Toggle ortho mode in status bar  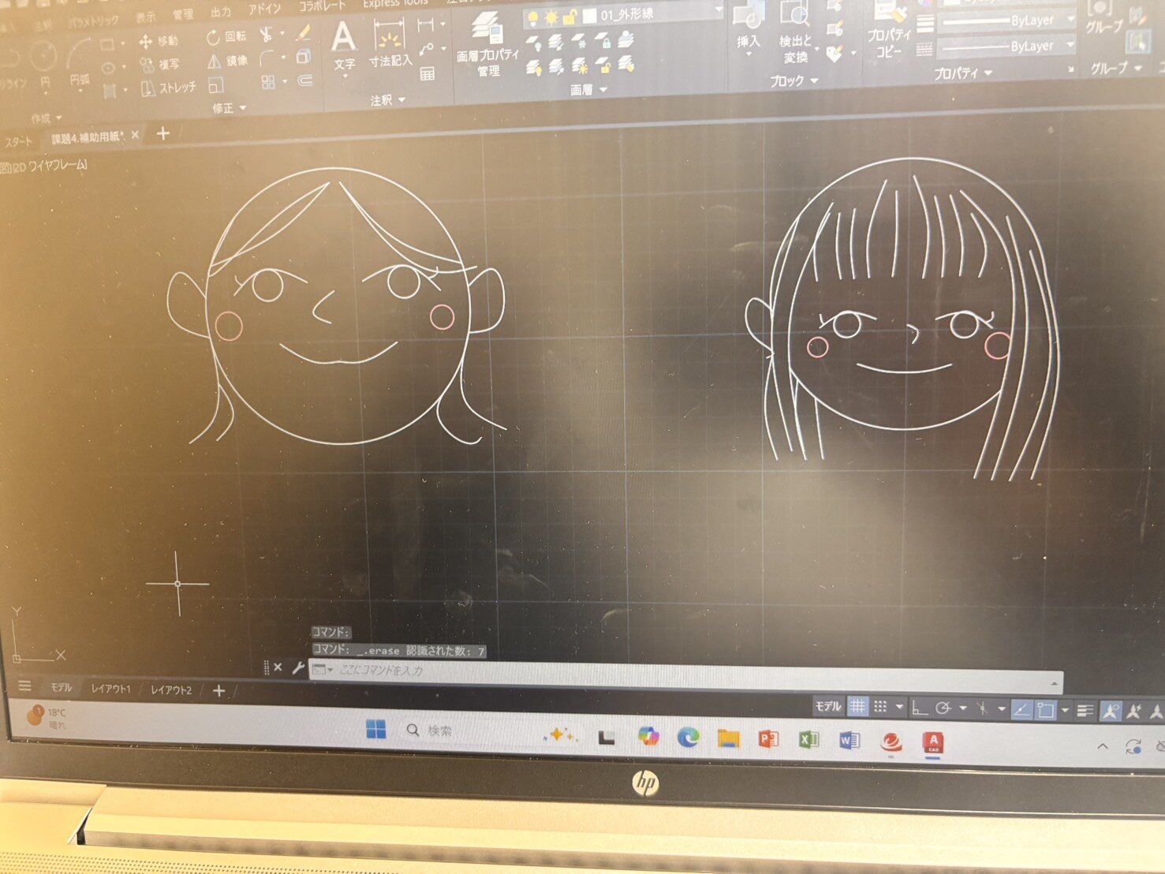pyautogui.click(x=919, y=708)
